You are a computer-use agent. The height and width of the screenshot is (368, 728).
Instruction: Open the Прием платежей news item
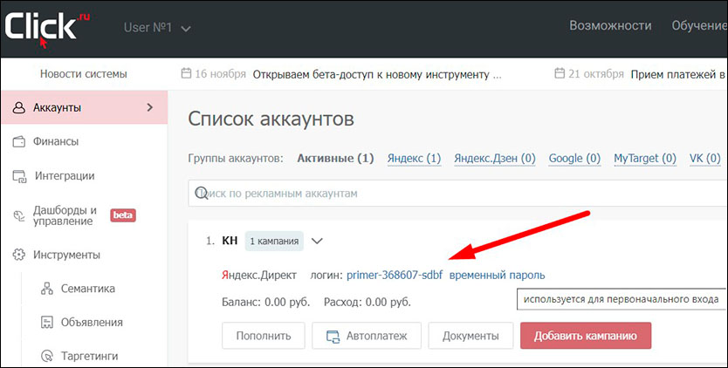tap(678, 74)
